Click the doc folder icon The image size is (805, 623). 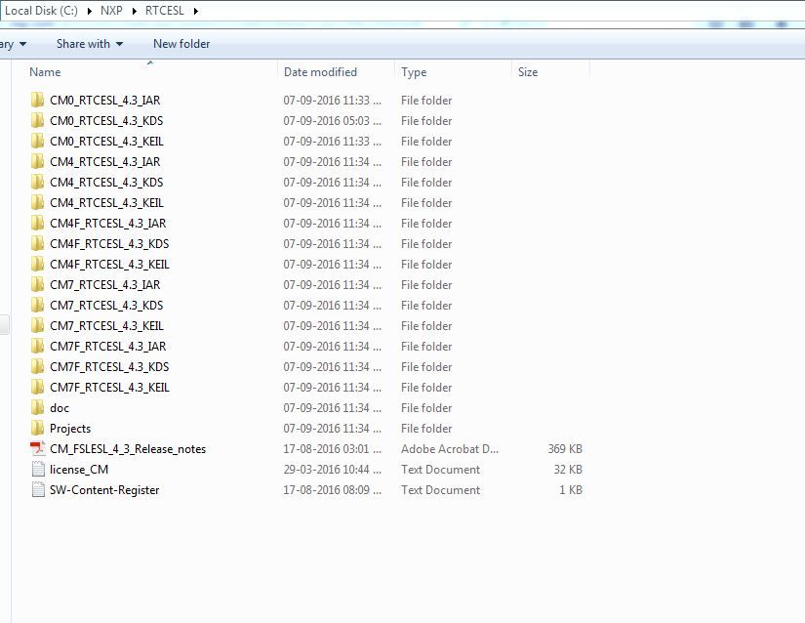pos(37,408)
